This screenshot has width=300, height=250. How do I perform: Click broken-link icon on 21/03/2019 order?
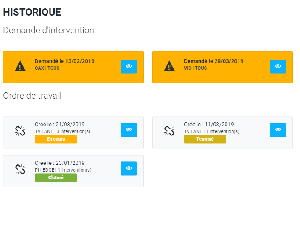pos(20,130)
